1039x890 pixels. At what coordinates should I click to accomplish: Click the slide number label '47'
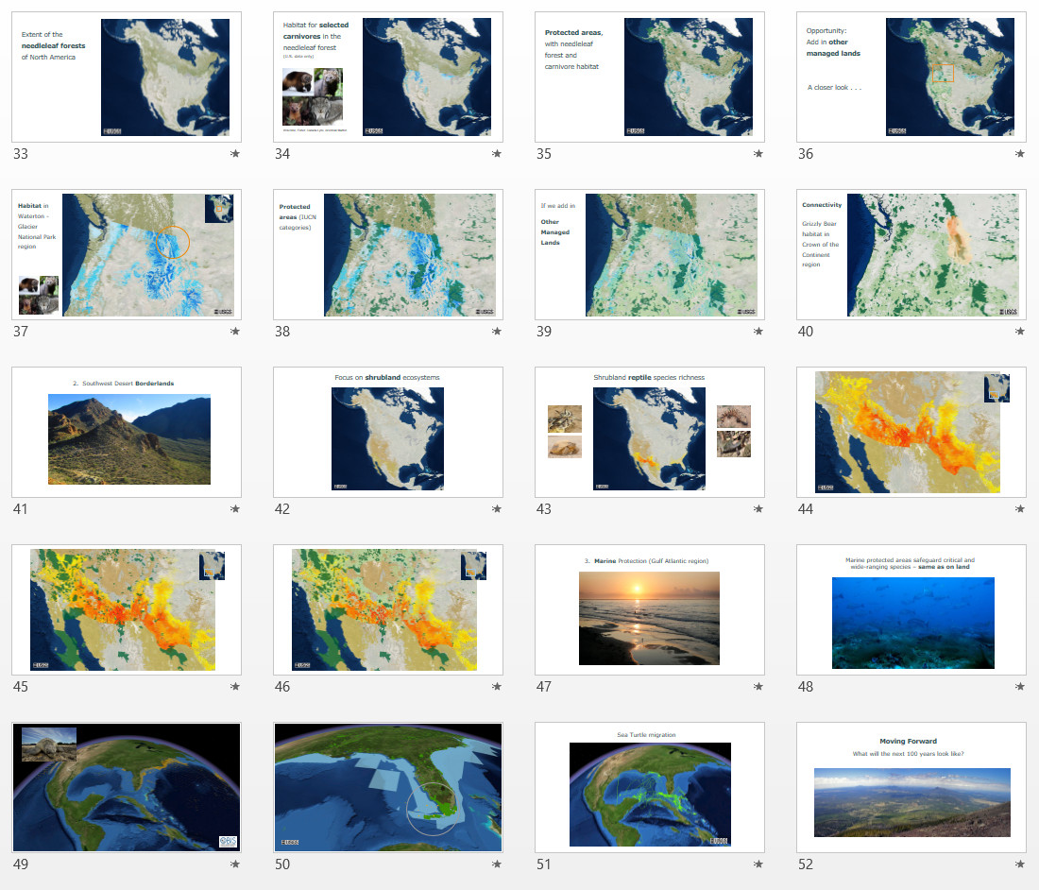[x=544, y=687]
